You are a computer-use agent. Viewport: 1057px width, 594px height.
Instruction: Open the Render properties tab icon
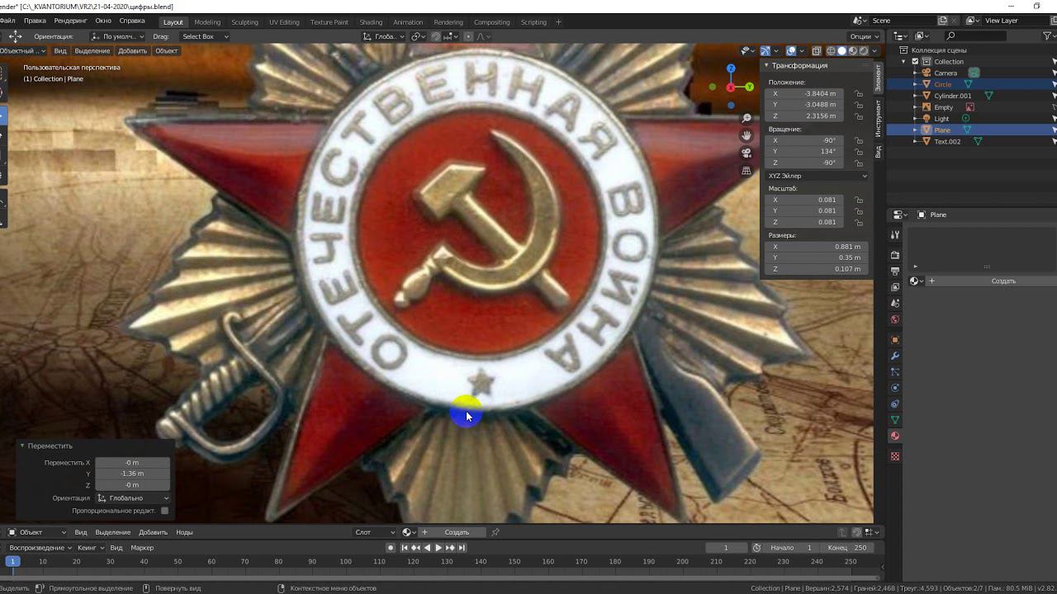(895, 255)
